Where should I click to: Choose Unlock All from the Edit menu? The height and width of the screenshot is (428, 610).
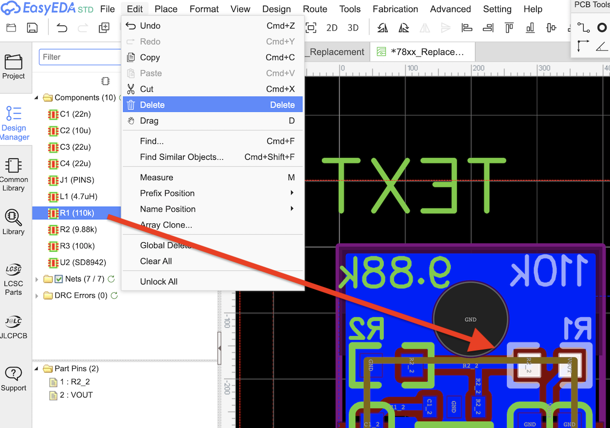pyautogui.click(x=213, y=281)
